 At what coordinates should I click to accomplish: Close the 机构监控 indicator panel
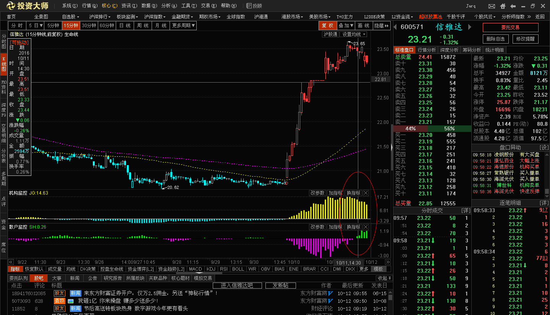[366, 193]
